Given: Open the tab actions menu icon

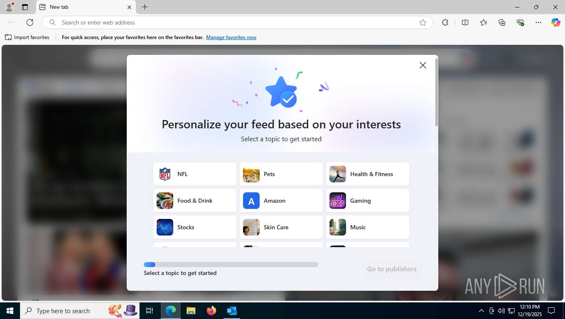Looking at the screenshot, I should click(x=25, y=7).
